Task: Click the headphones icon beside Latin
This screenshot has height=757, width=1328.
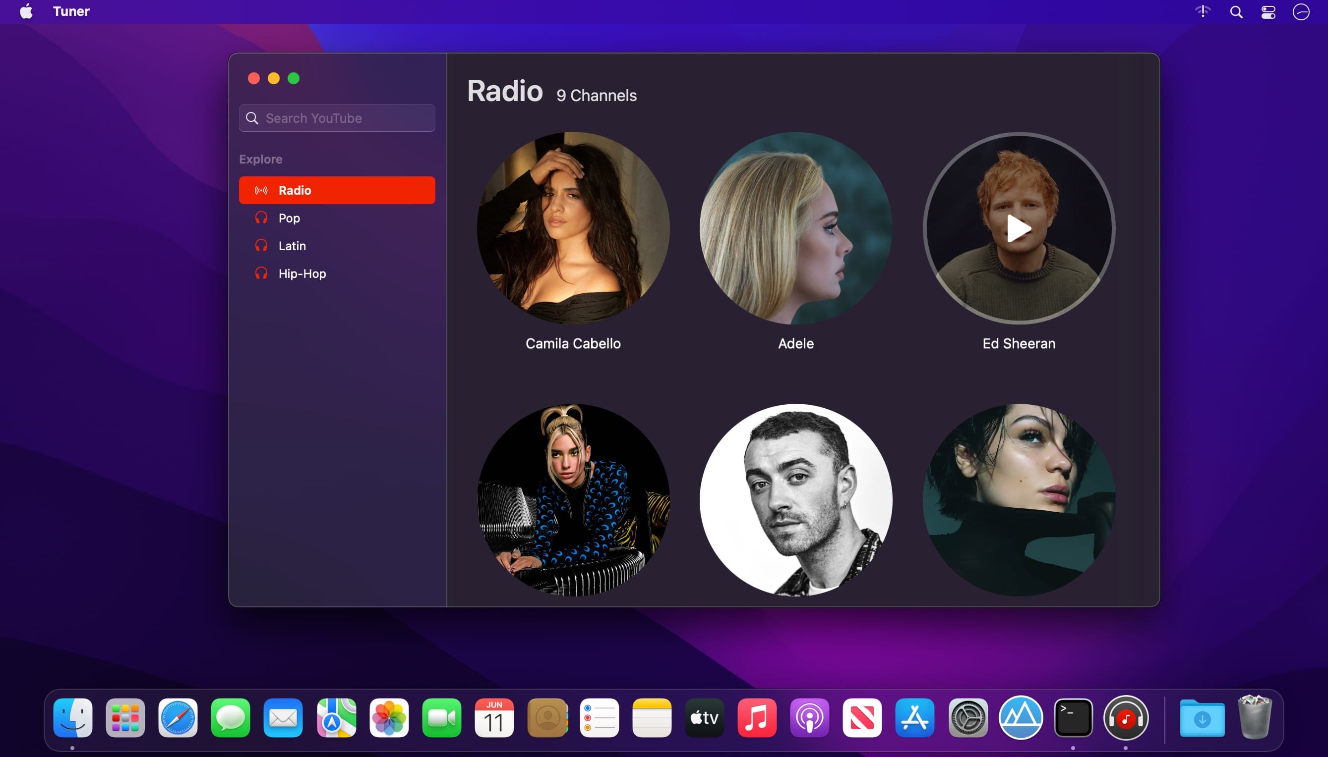Action: (x=261, y=245)
